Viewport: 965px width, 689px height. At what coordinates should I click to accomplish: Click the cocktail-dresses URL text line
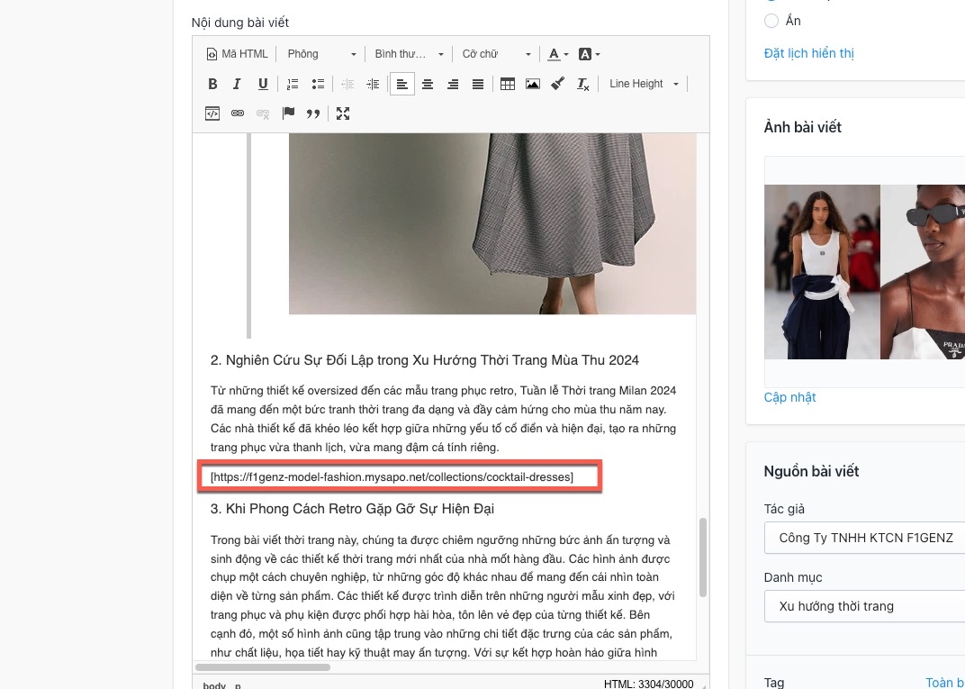coord(392,477)
